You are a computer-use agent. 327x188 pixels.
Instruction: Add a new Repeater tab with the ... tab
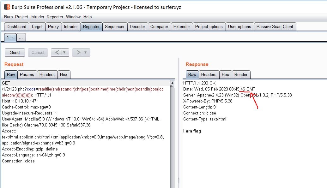coord(21,38)
